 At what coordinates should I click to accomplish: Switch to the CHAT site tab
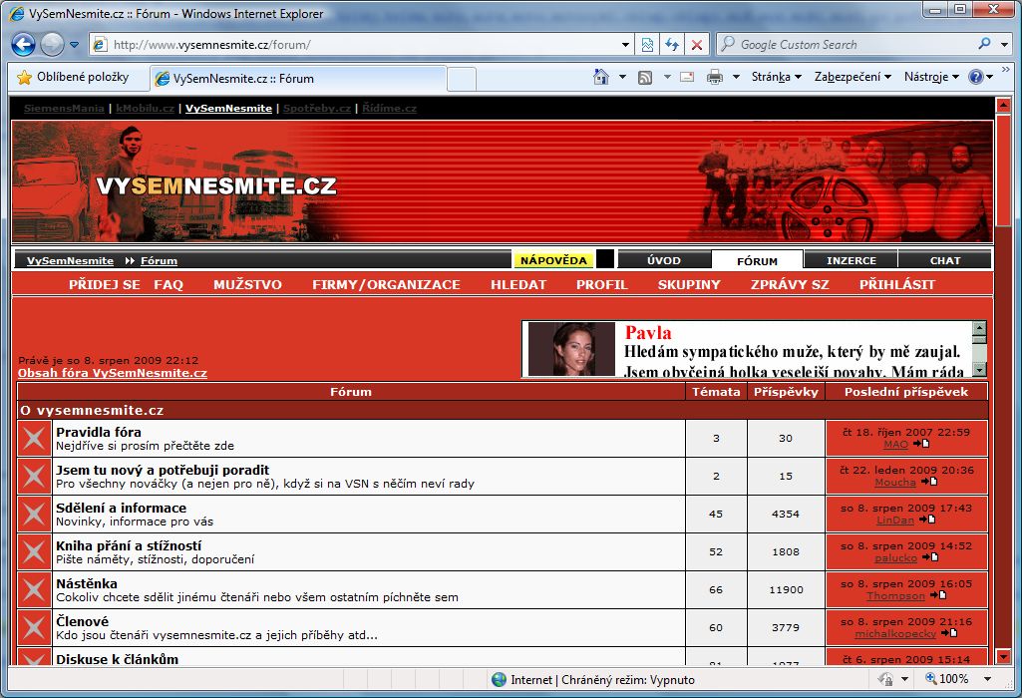coord(945,260)
